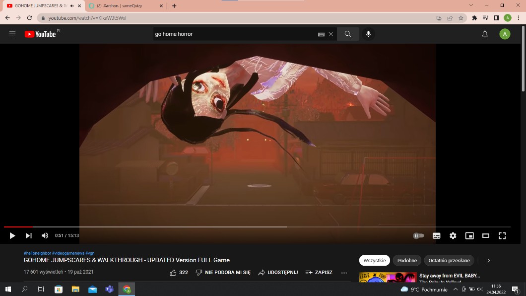Expand the filter chips with right arrow

[x=488, y=260]
